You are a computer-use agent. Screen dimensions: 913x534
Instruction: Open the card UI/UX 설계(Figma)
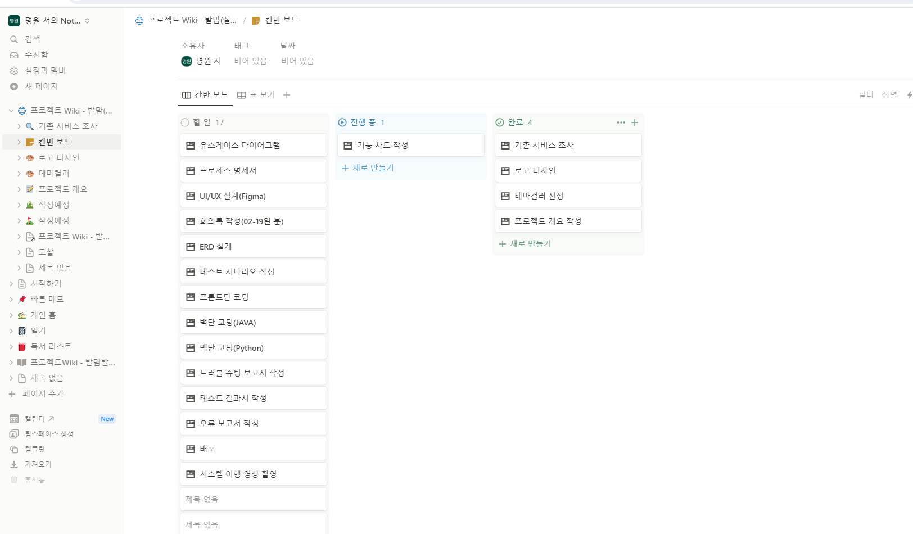pos(254,196)
